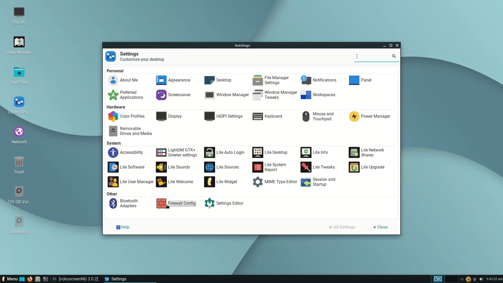This screenshot has height=283, width=503.
Task: Open Lite Software
Action: click(126, 167)
